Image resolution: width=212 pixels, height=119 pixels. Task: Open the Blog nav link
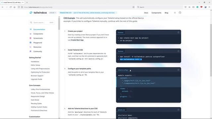coord(166,13)
